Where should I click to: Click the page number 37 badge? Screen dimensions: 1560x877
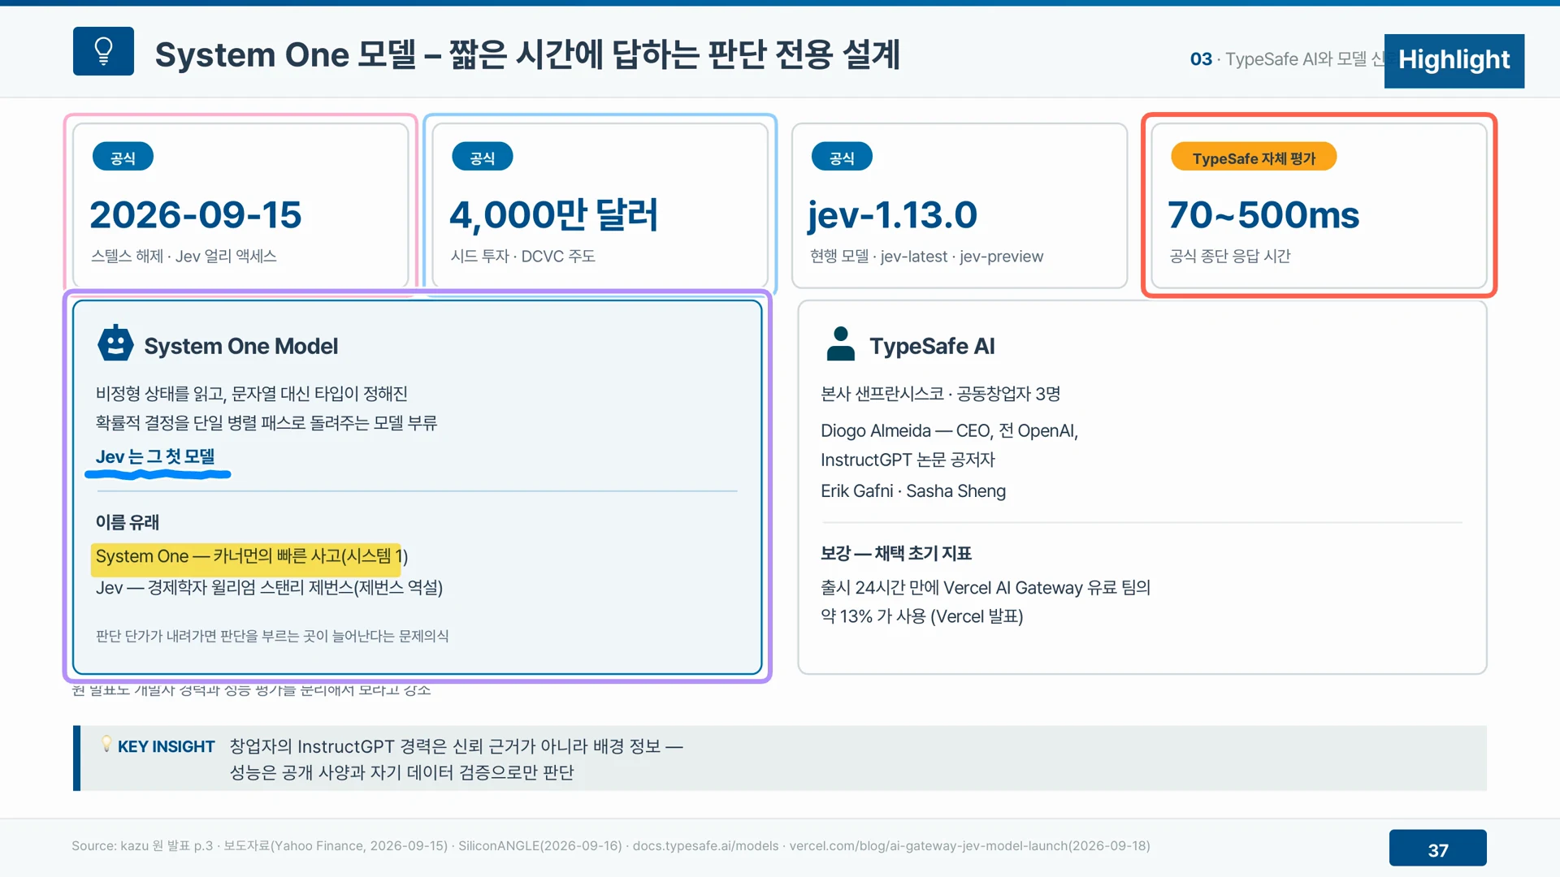point(1437,849)
